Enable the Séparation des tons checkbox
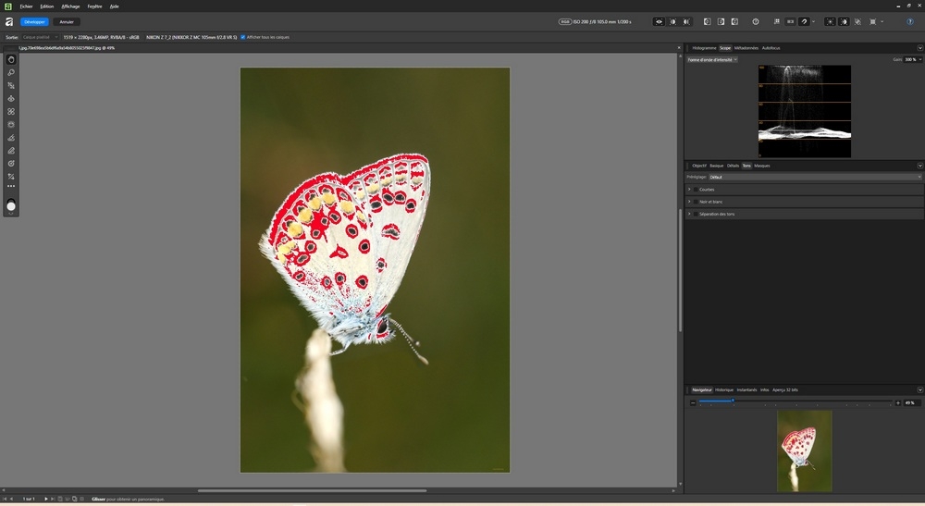The image size is (925, 506). (696, 214)
